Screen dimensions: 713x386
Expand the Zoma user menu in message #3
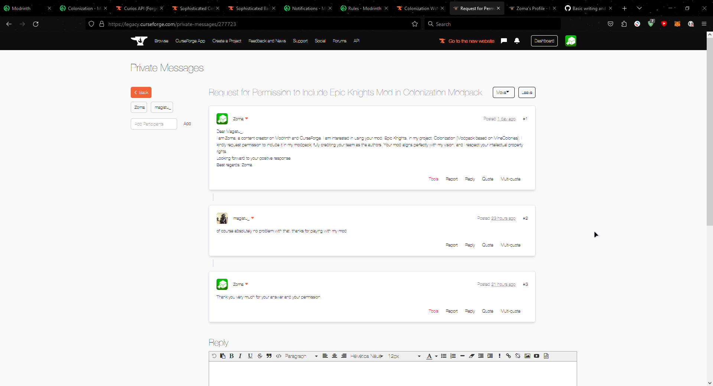pos(247,284)
